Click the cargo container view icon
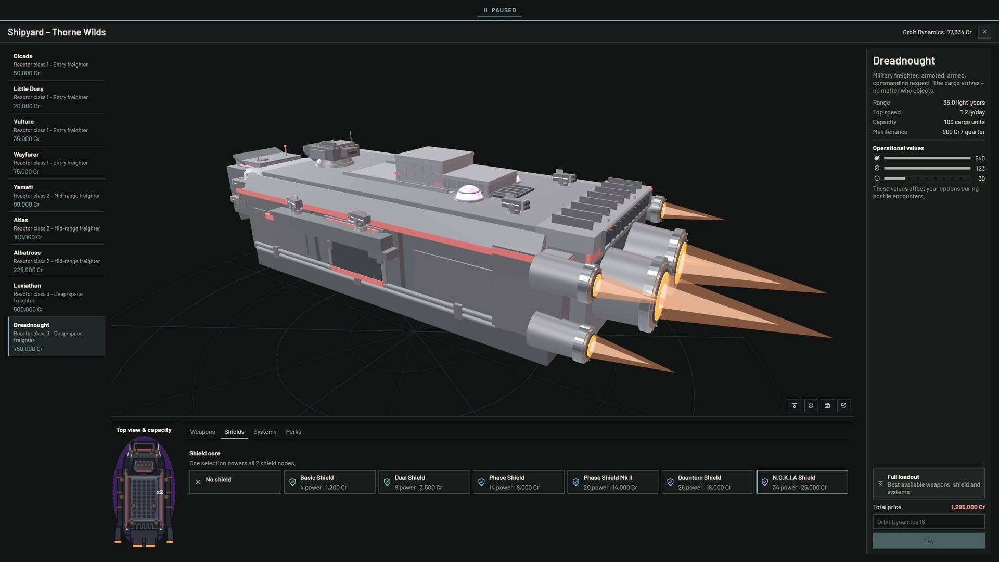The image size is (999, 562). tap(827, 405)
